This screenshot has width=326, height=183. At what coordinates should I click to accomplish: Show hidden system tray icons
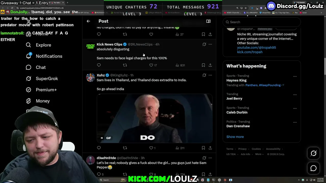click(x=299, y=180)
